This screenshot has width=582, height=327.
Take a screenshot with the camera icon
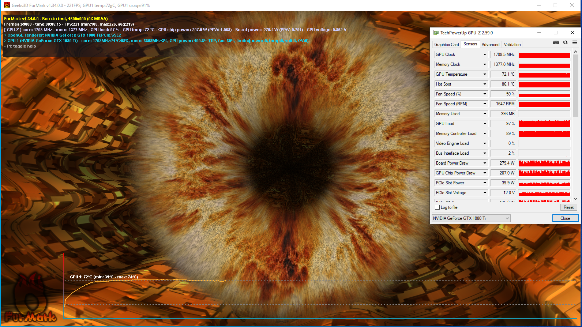click(556, 43)
